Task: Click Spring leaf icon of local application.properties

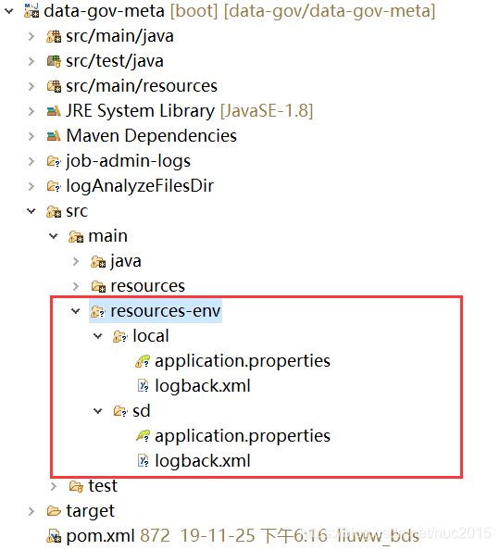Action: 143,361
